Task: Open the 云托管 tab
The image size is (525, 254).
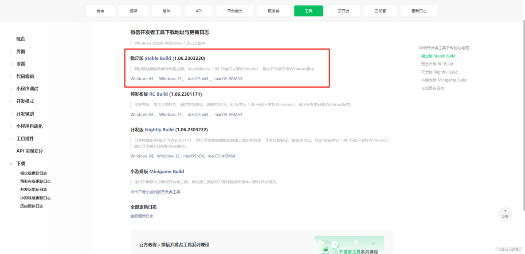Action: pyautogui.click(x=380, y=11)
